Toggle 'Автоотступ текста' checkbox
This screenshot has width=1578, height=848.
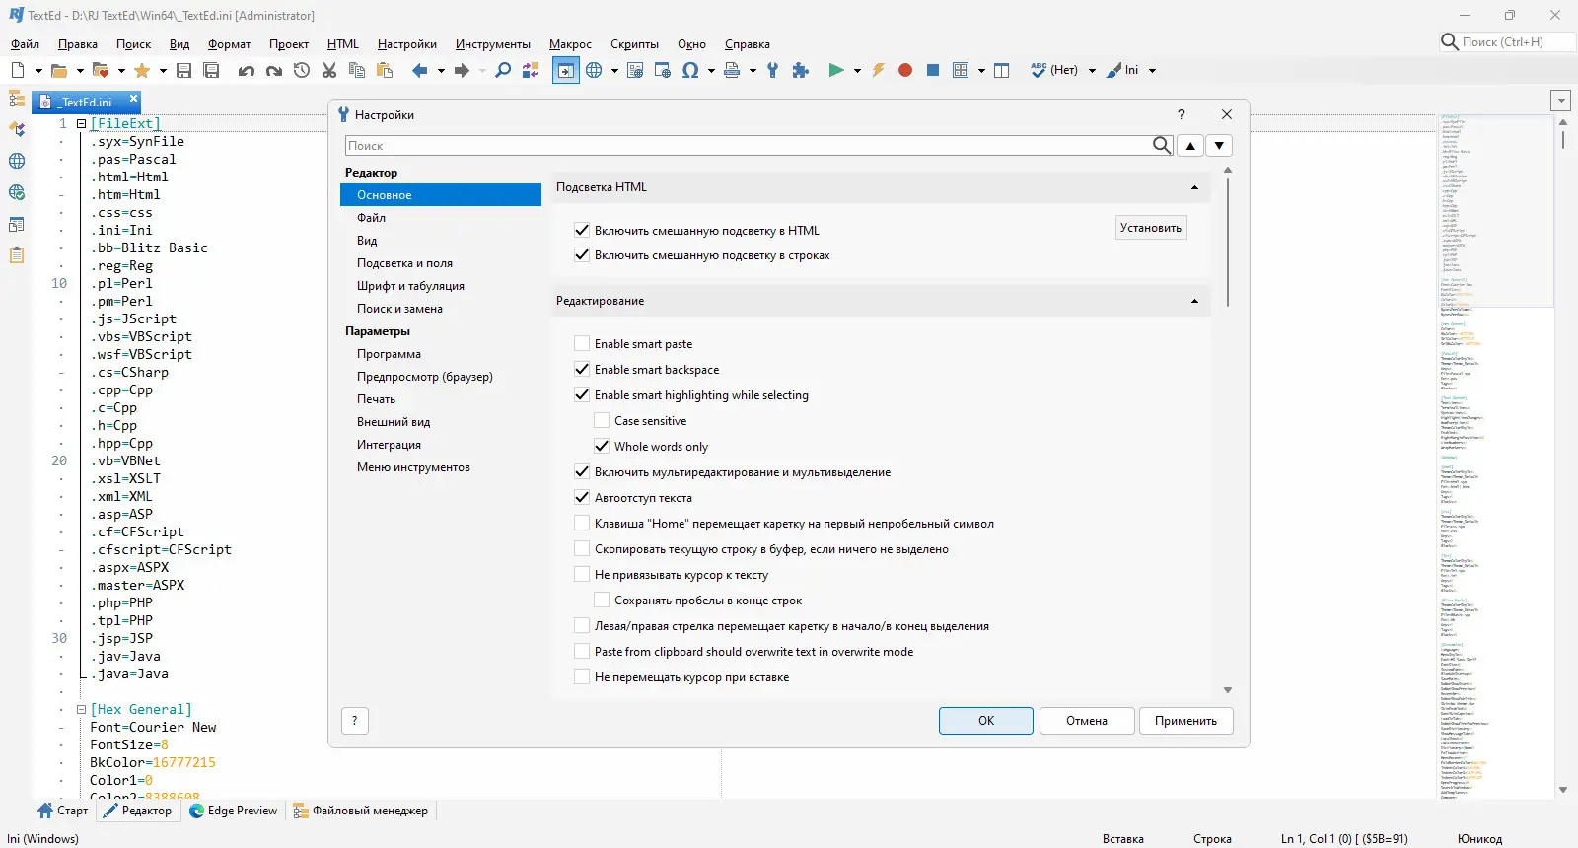click(x=582, y=498)
